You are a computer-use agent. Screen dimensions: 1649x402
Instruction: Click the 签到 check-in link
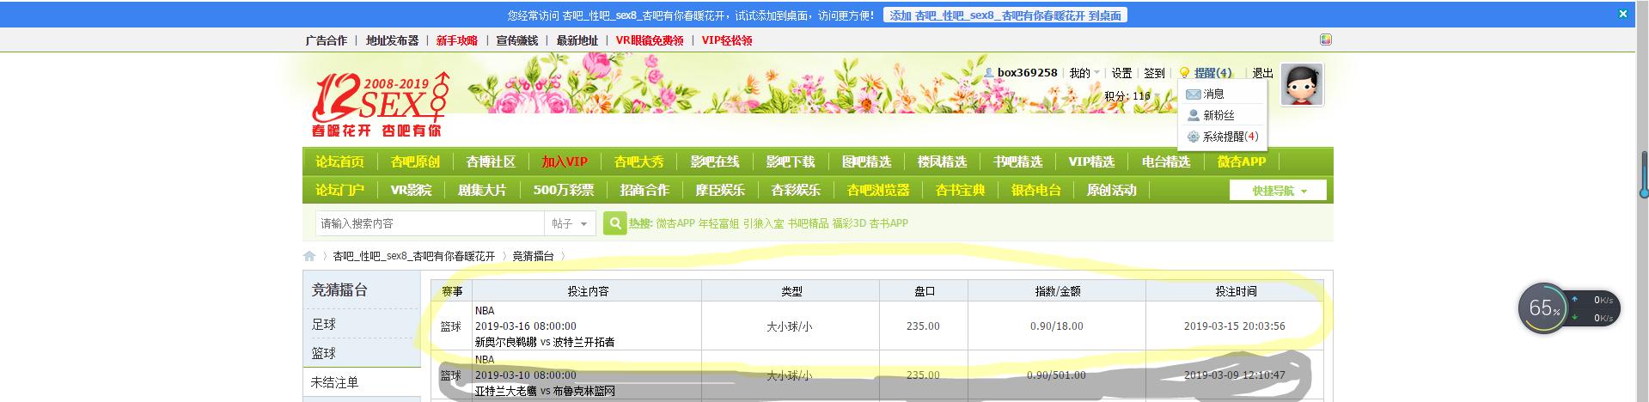coord(1155,73)
